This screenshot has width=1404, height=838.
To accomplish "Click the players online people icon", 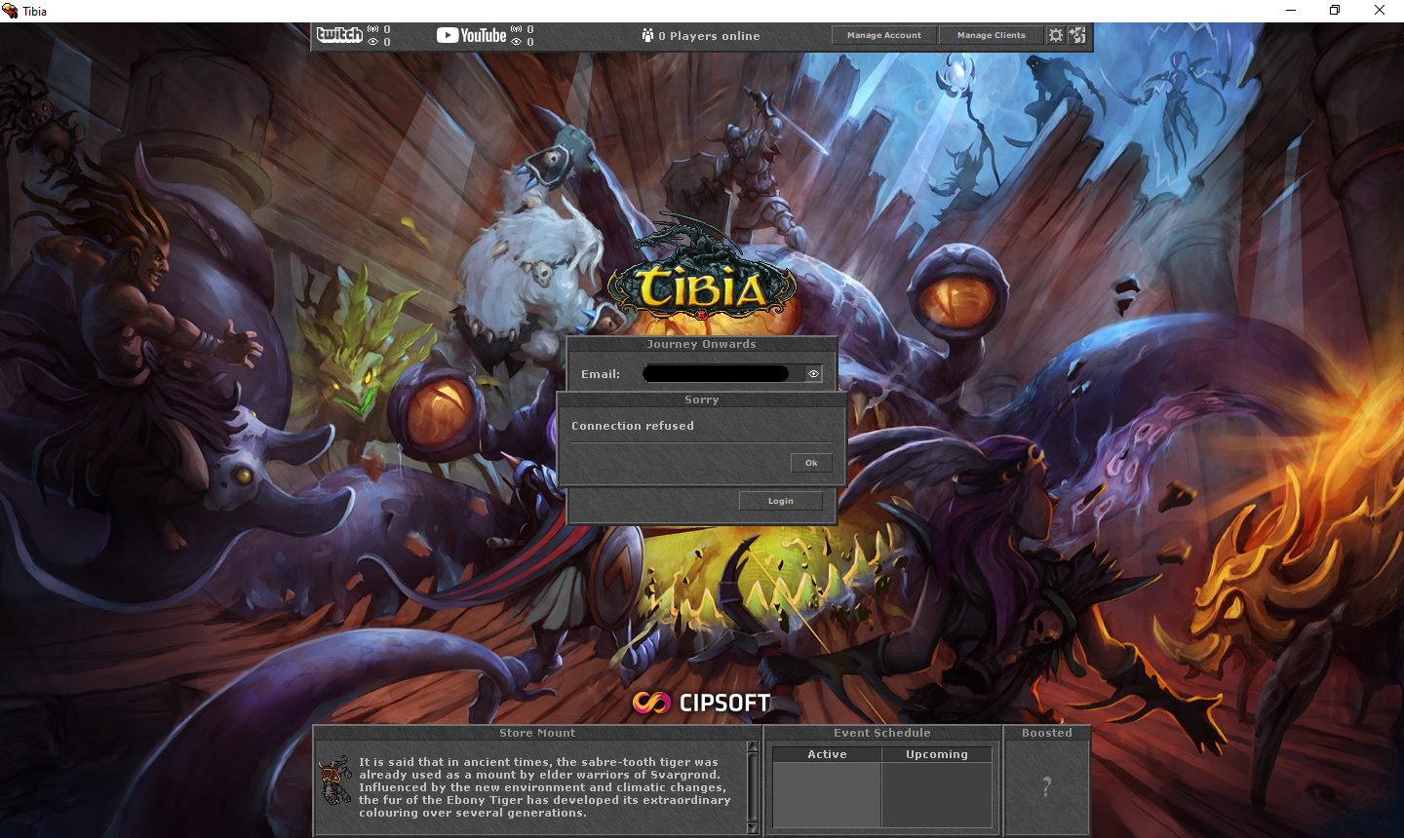I will click(x=647, y=35).
